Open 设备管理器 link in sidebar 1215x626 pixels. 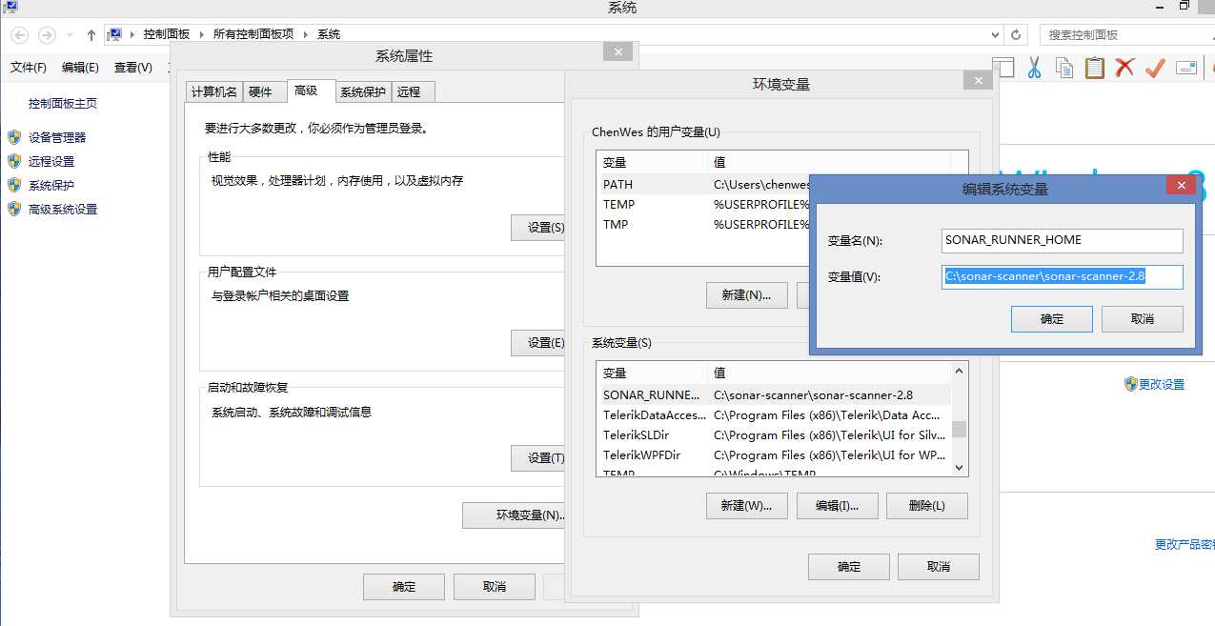(x=57, y=137)
